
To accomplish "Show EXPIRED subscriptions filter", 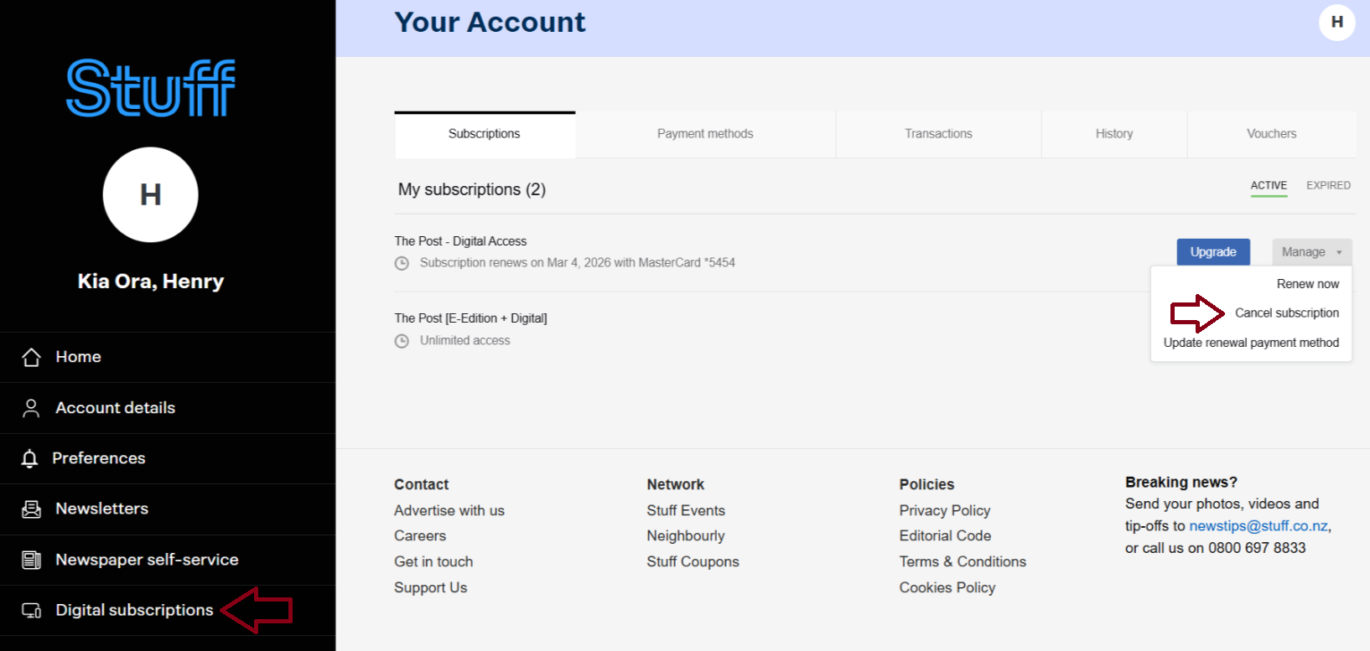I will pyautogui.click(x=1328, y=186).
